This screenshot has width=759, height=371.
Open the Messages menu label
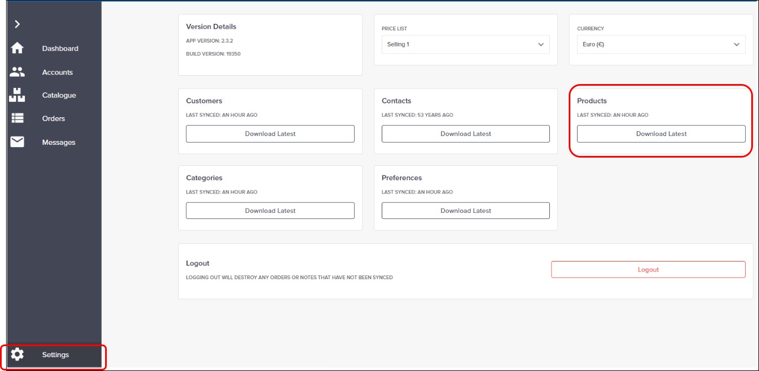pyautogui.click(x=59, y=143)
